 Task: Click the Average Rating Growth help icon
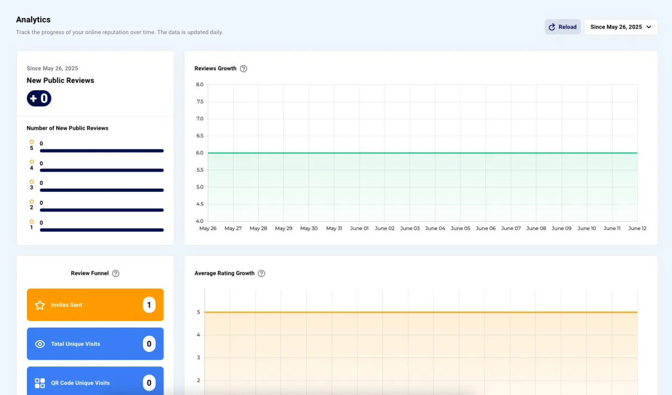262,274
